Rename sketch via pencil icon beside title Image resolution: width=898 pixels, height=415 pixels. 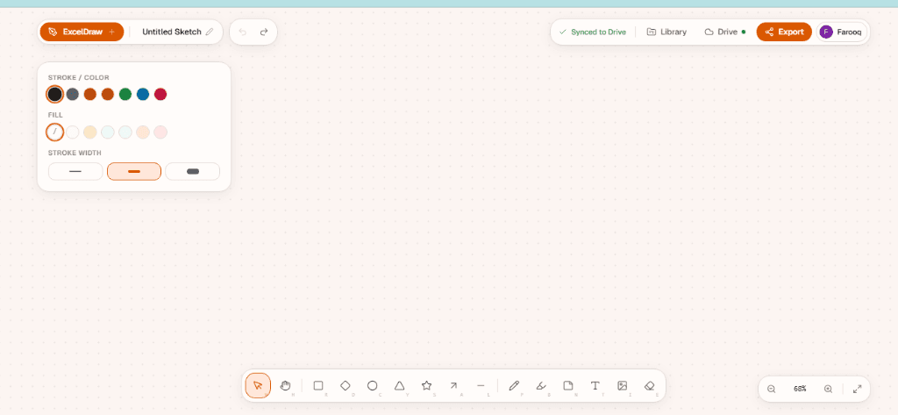(x=210, y=32)
